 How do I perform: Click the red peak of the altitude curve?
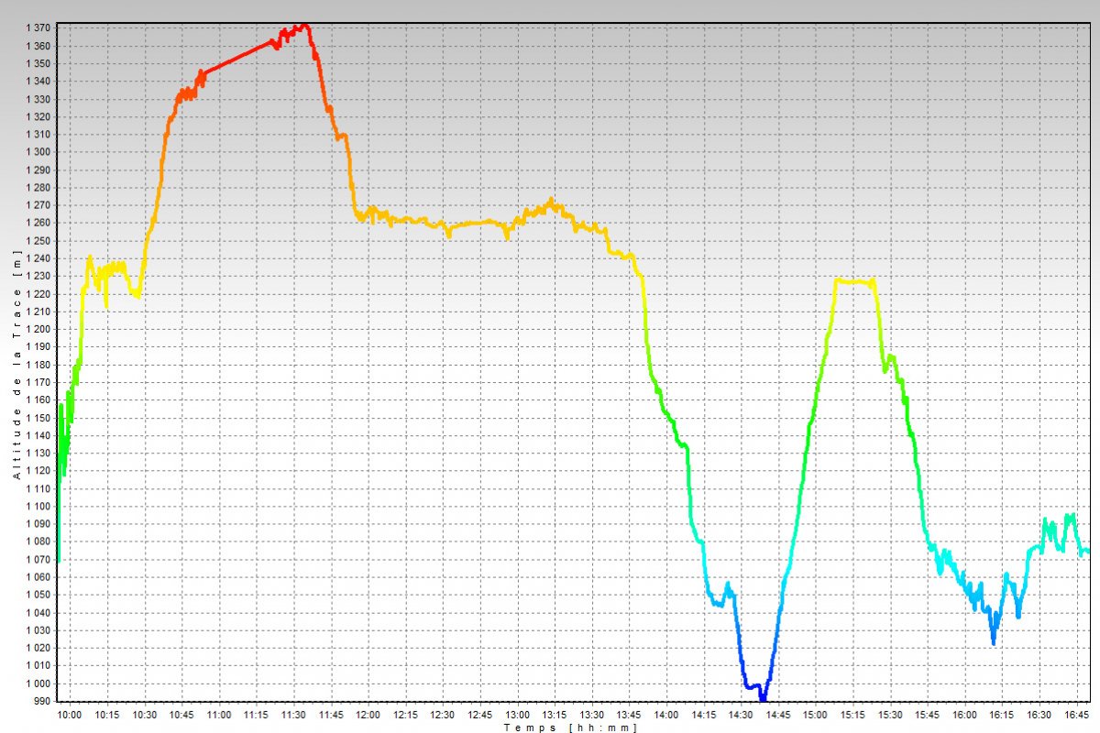[304, 27]
